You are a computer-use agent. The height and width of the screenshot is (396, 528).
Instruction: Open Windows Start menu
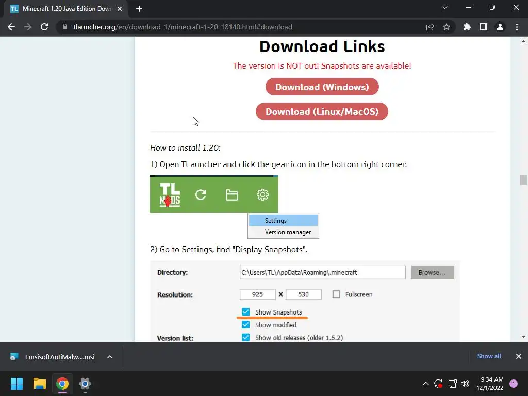pyautogui.click(x=16, y=384)
